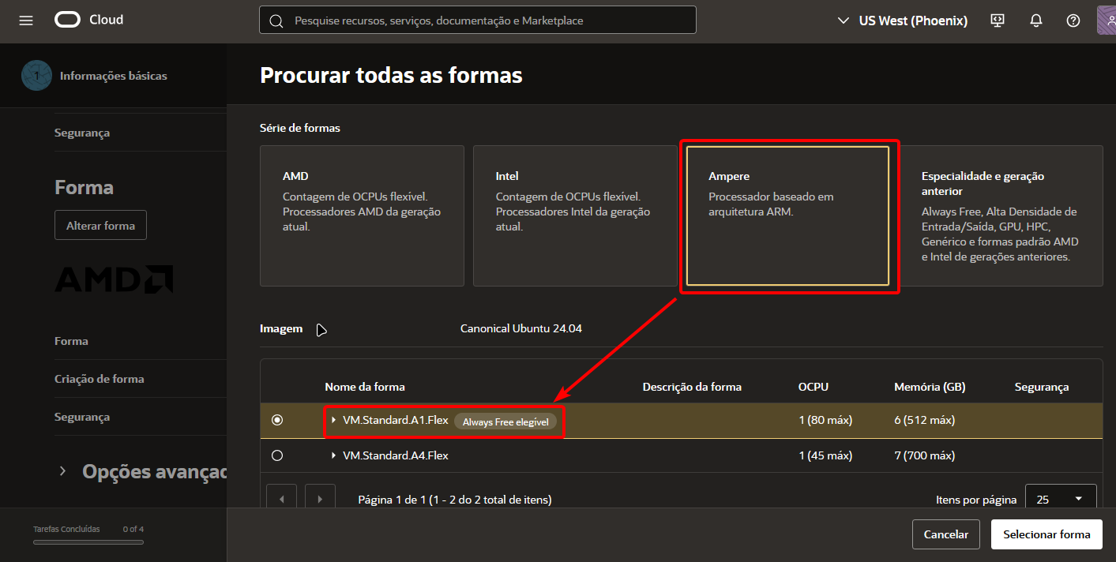Click the 7 (700 máx) memory cell
Screen dimensions: 1116x562
pyautogui.click(x=925, y=455)
